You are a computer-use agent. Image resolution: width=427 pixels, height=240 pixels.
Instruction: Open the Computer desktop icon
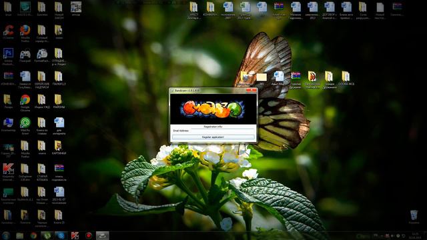pos(8,125)
